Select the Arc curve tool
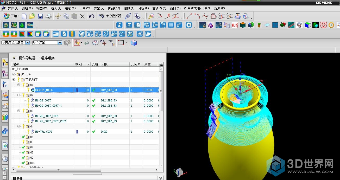 tap(197, 16)
